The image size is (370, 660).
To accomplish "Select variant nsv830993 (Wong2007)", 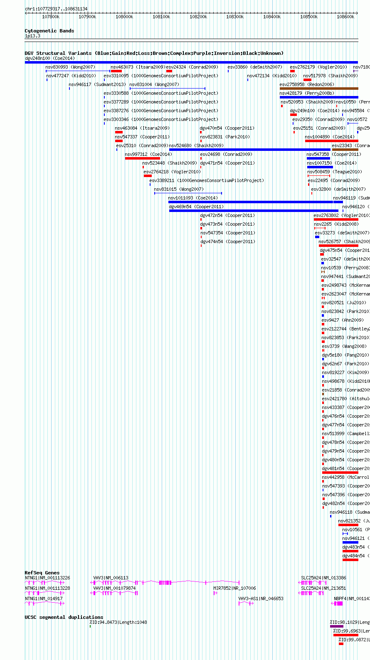I will click(x=70, y=67).
